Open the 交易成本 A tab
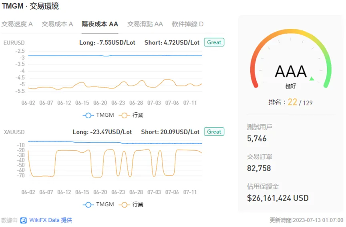This screenshot has width=346, height=227. click(x=57, y=24)
